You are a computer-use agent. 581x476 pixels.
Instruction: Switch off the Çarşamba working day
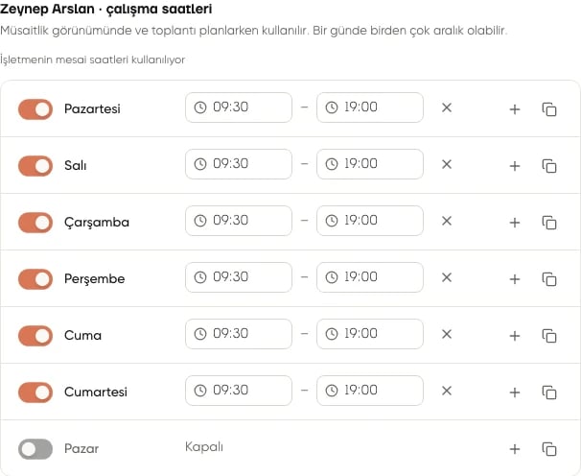tap(35, 223)
